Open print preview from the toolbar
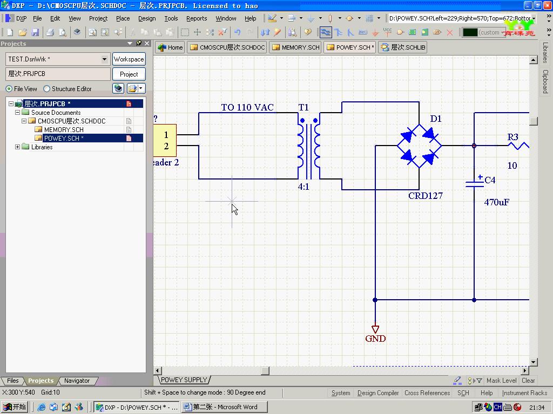 (x=63, y=32)
